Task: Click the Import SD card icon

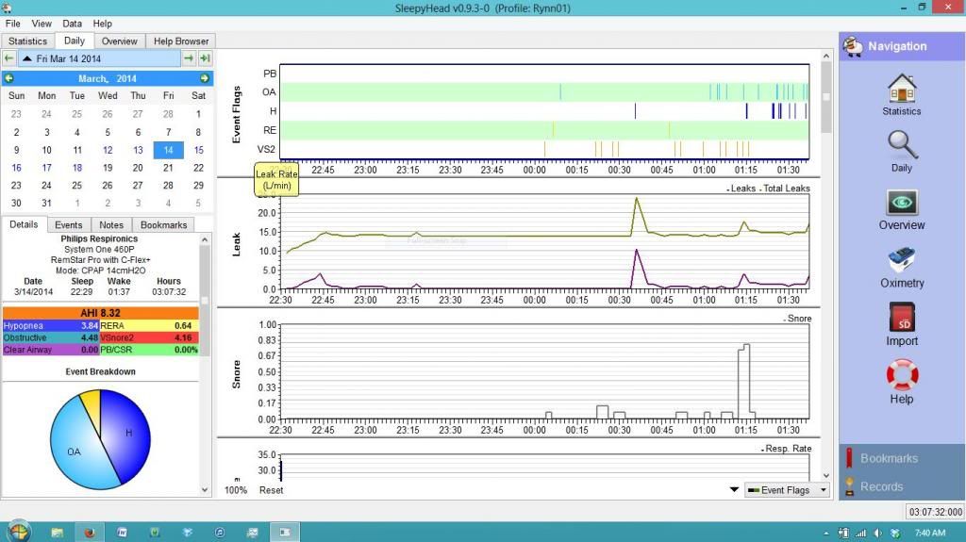Action: 901,323
